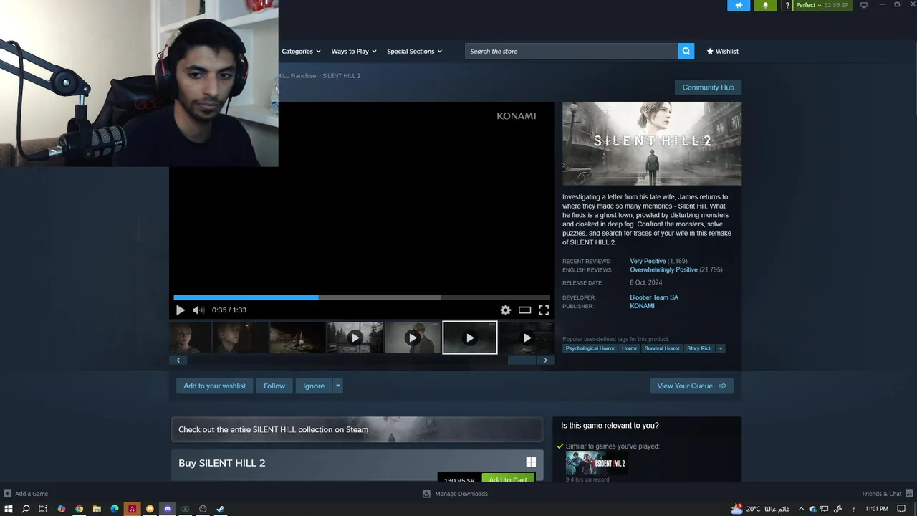Click the magnifier search button
917x516 pixels.
pos(686,51)
